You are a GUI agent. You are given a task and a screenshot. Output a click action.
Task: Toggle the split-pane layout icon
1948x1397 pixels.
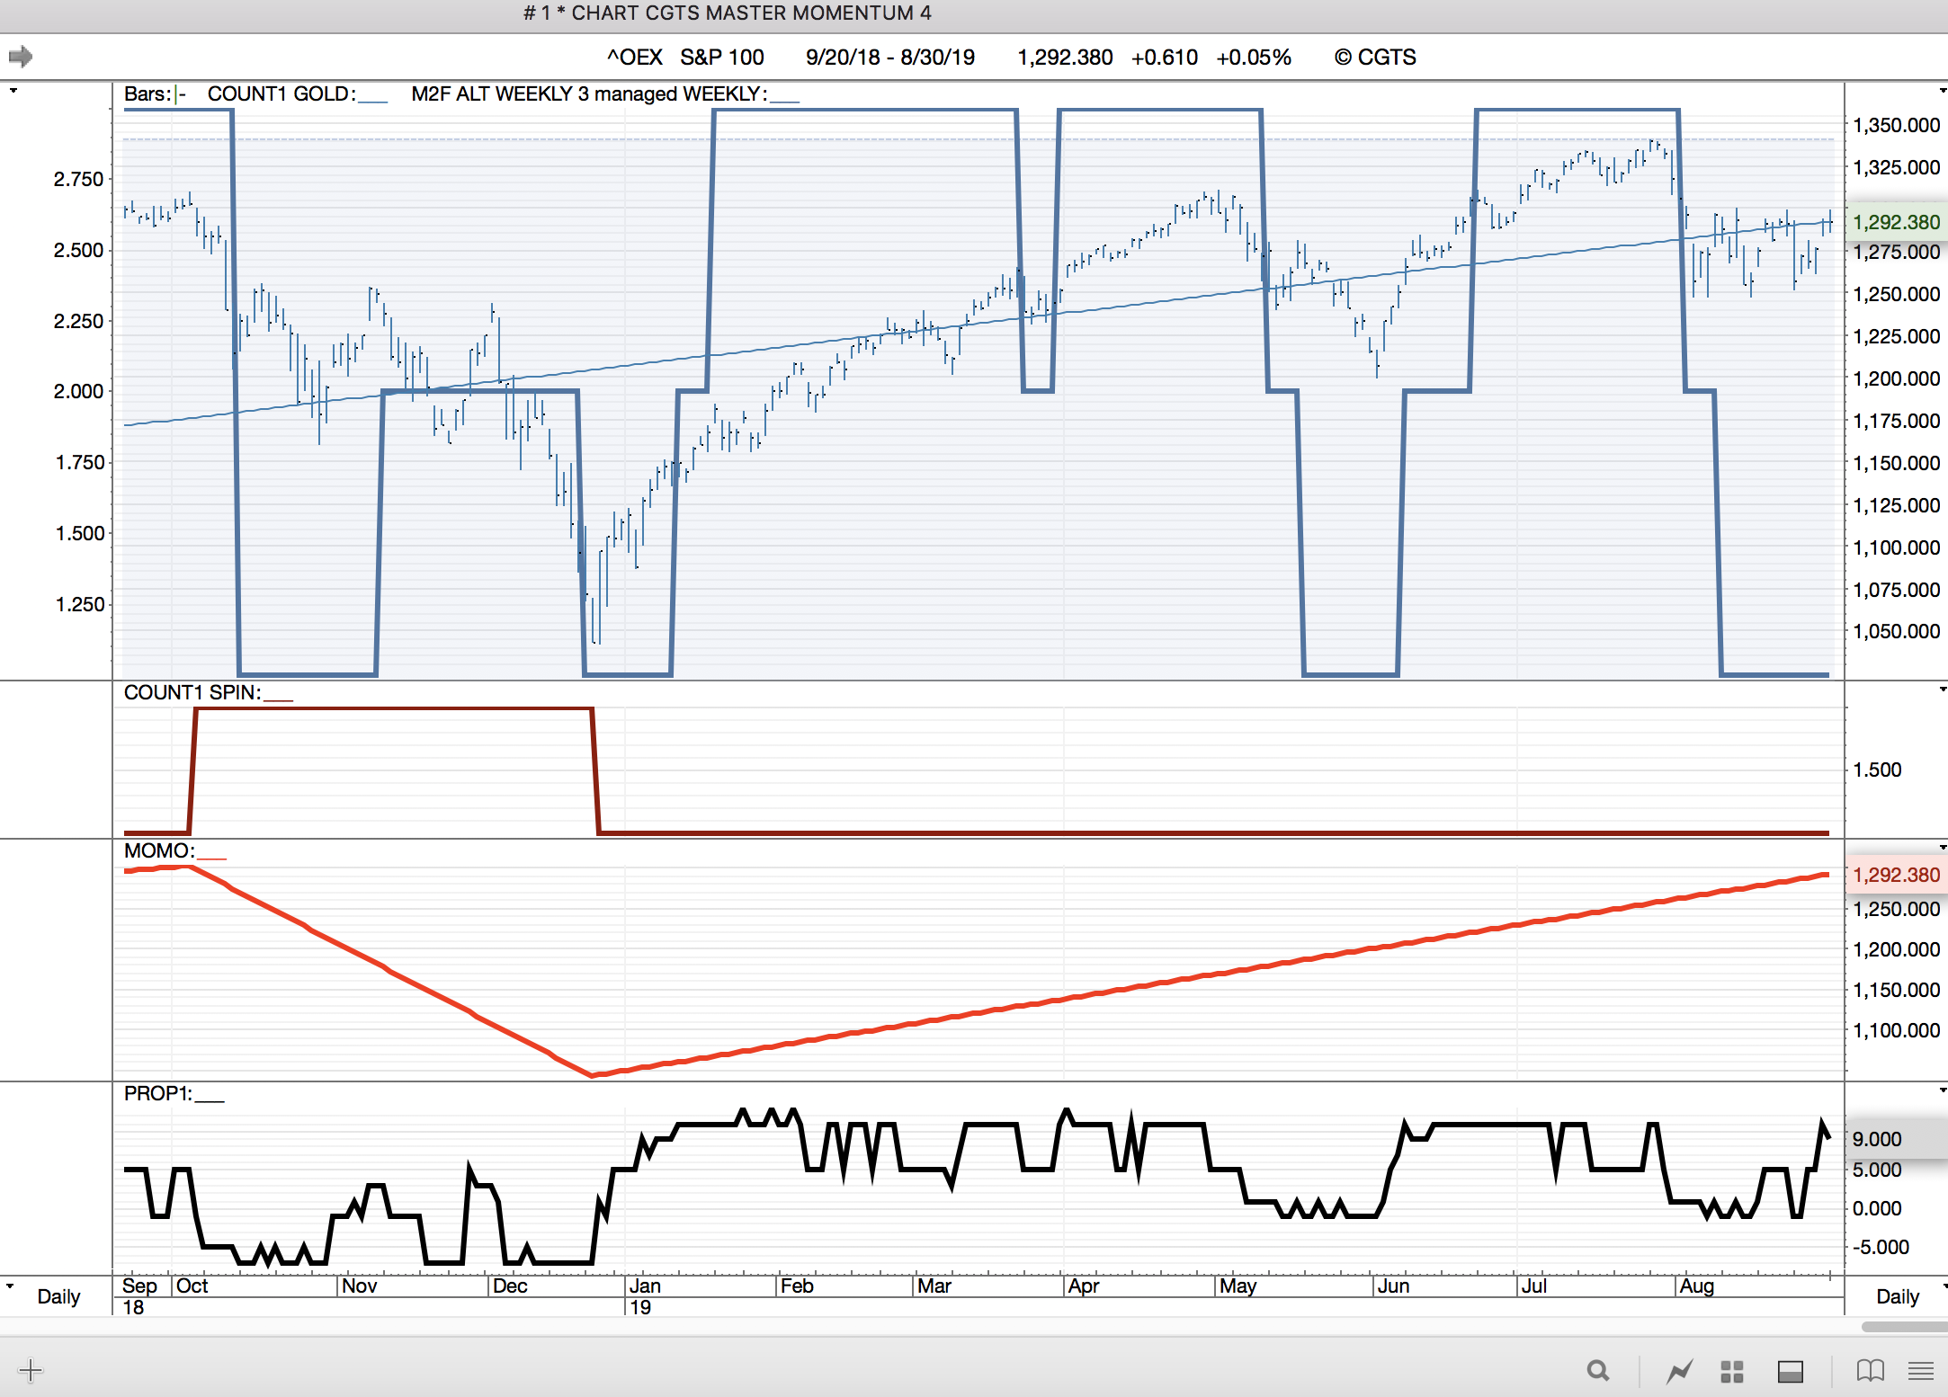[1790, 1371]
